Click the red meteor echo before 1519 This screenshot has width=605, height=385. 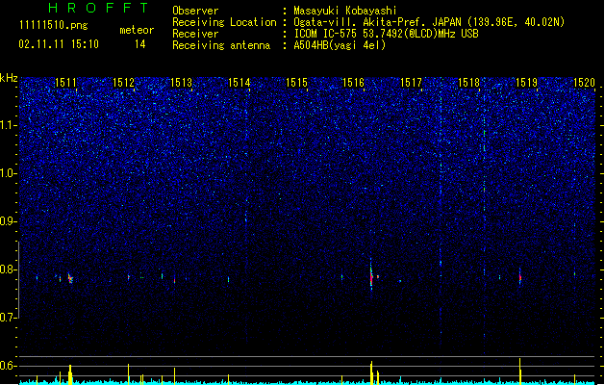click(x=520, y=276)
